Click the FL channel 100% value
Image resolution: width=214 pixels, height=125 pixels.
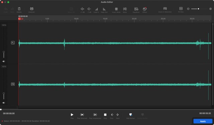(4, 25)
